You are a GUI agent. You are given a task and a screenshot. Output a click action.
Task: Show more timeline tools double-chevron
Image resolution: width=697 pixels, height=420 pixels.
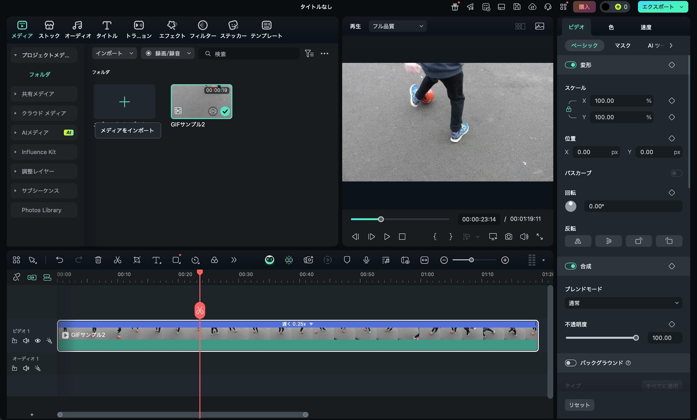[234, 260]
